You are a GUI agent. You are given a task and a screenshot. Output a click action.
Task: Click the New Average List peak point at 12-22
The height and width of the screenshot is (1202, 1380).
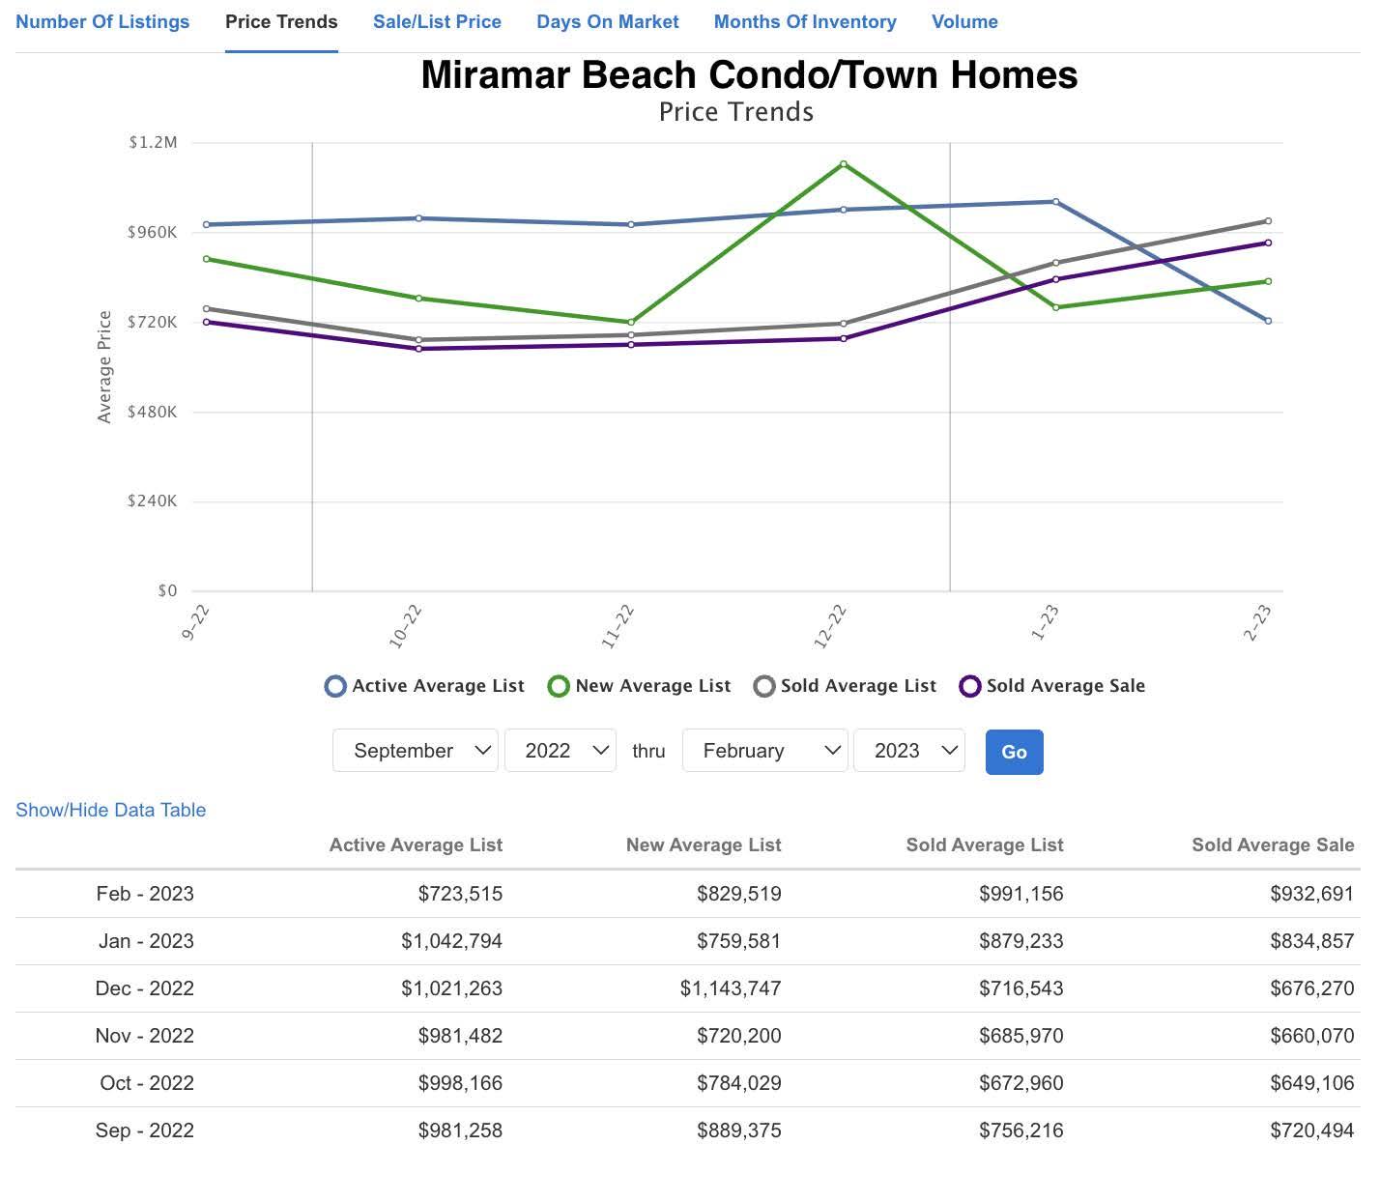[x=844, y=164]
